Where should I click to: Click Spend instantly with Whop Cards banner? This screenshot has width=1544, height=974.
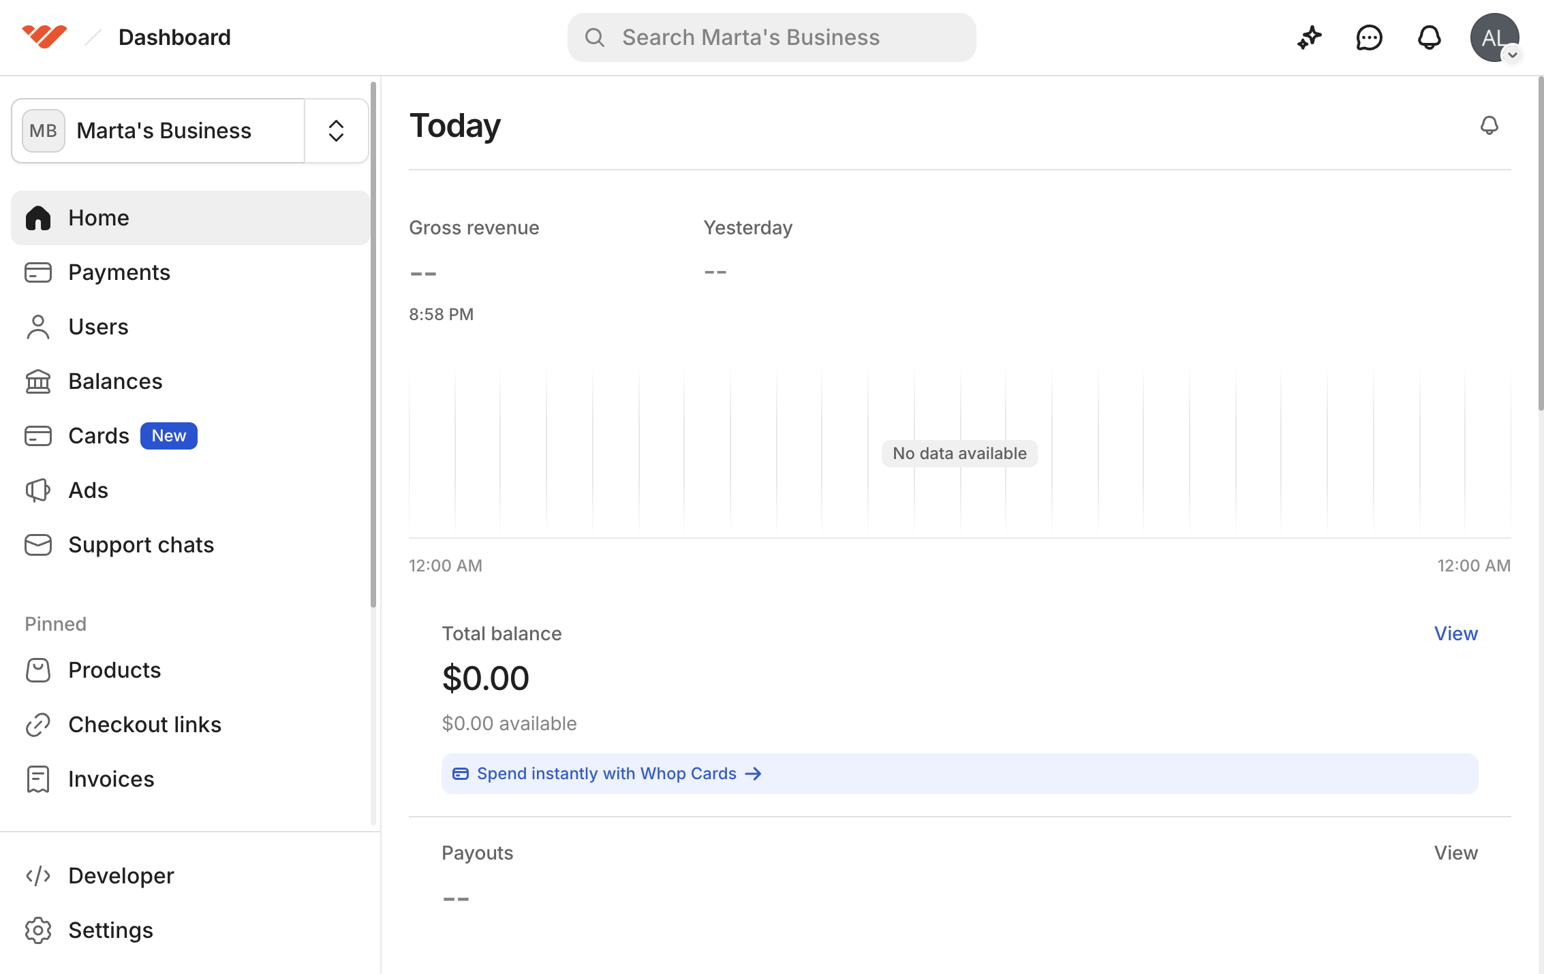[959, 774]
